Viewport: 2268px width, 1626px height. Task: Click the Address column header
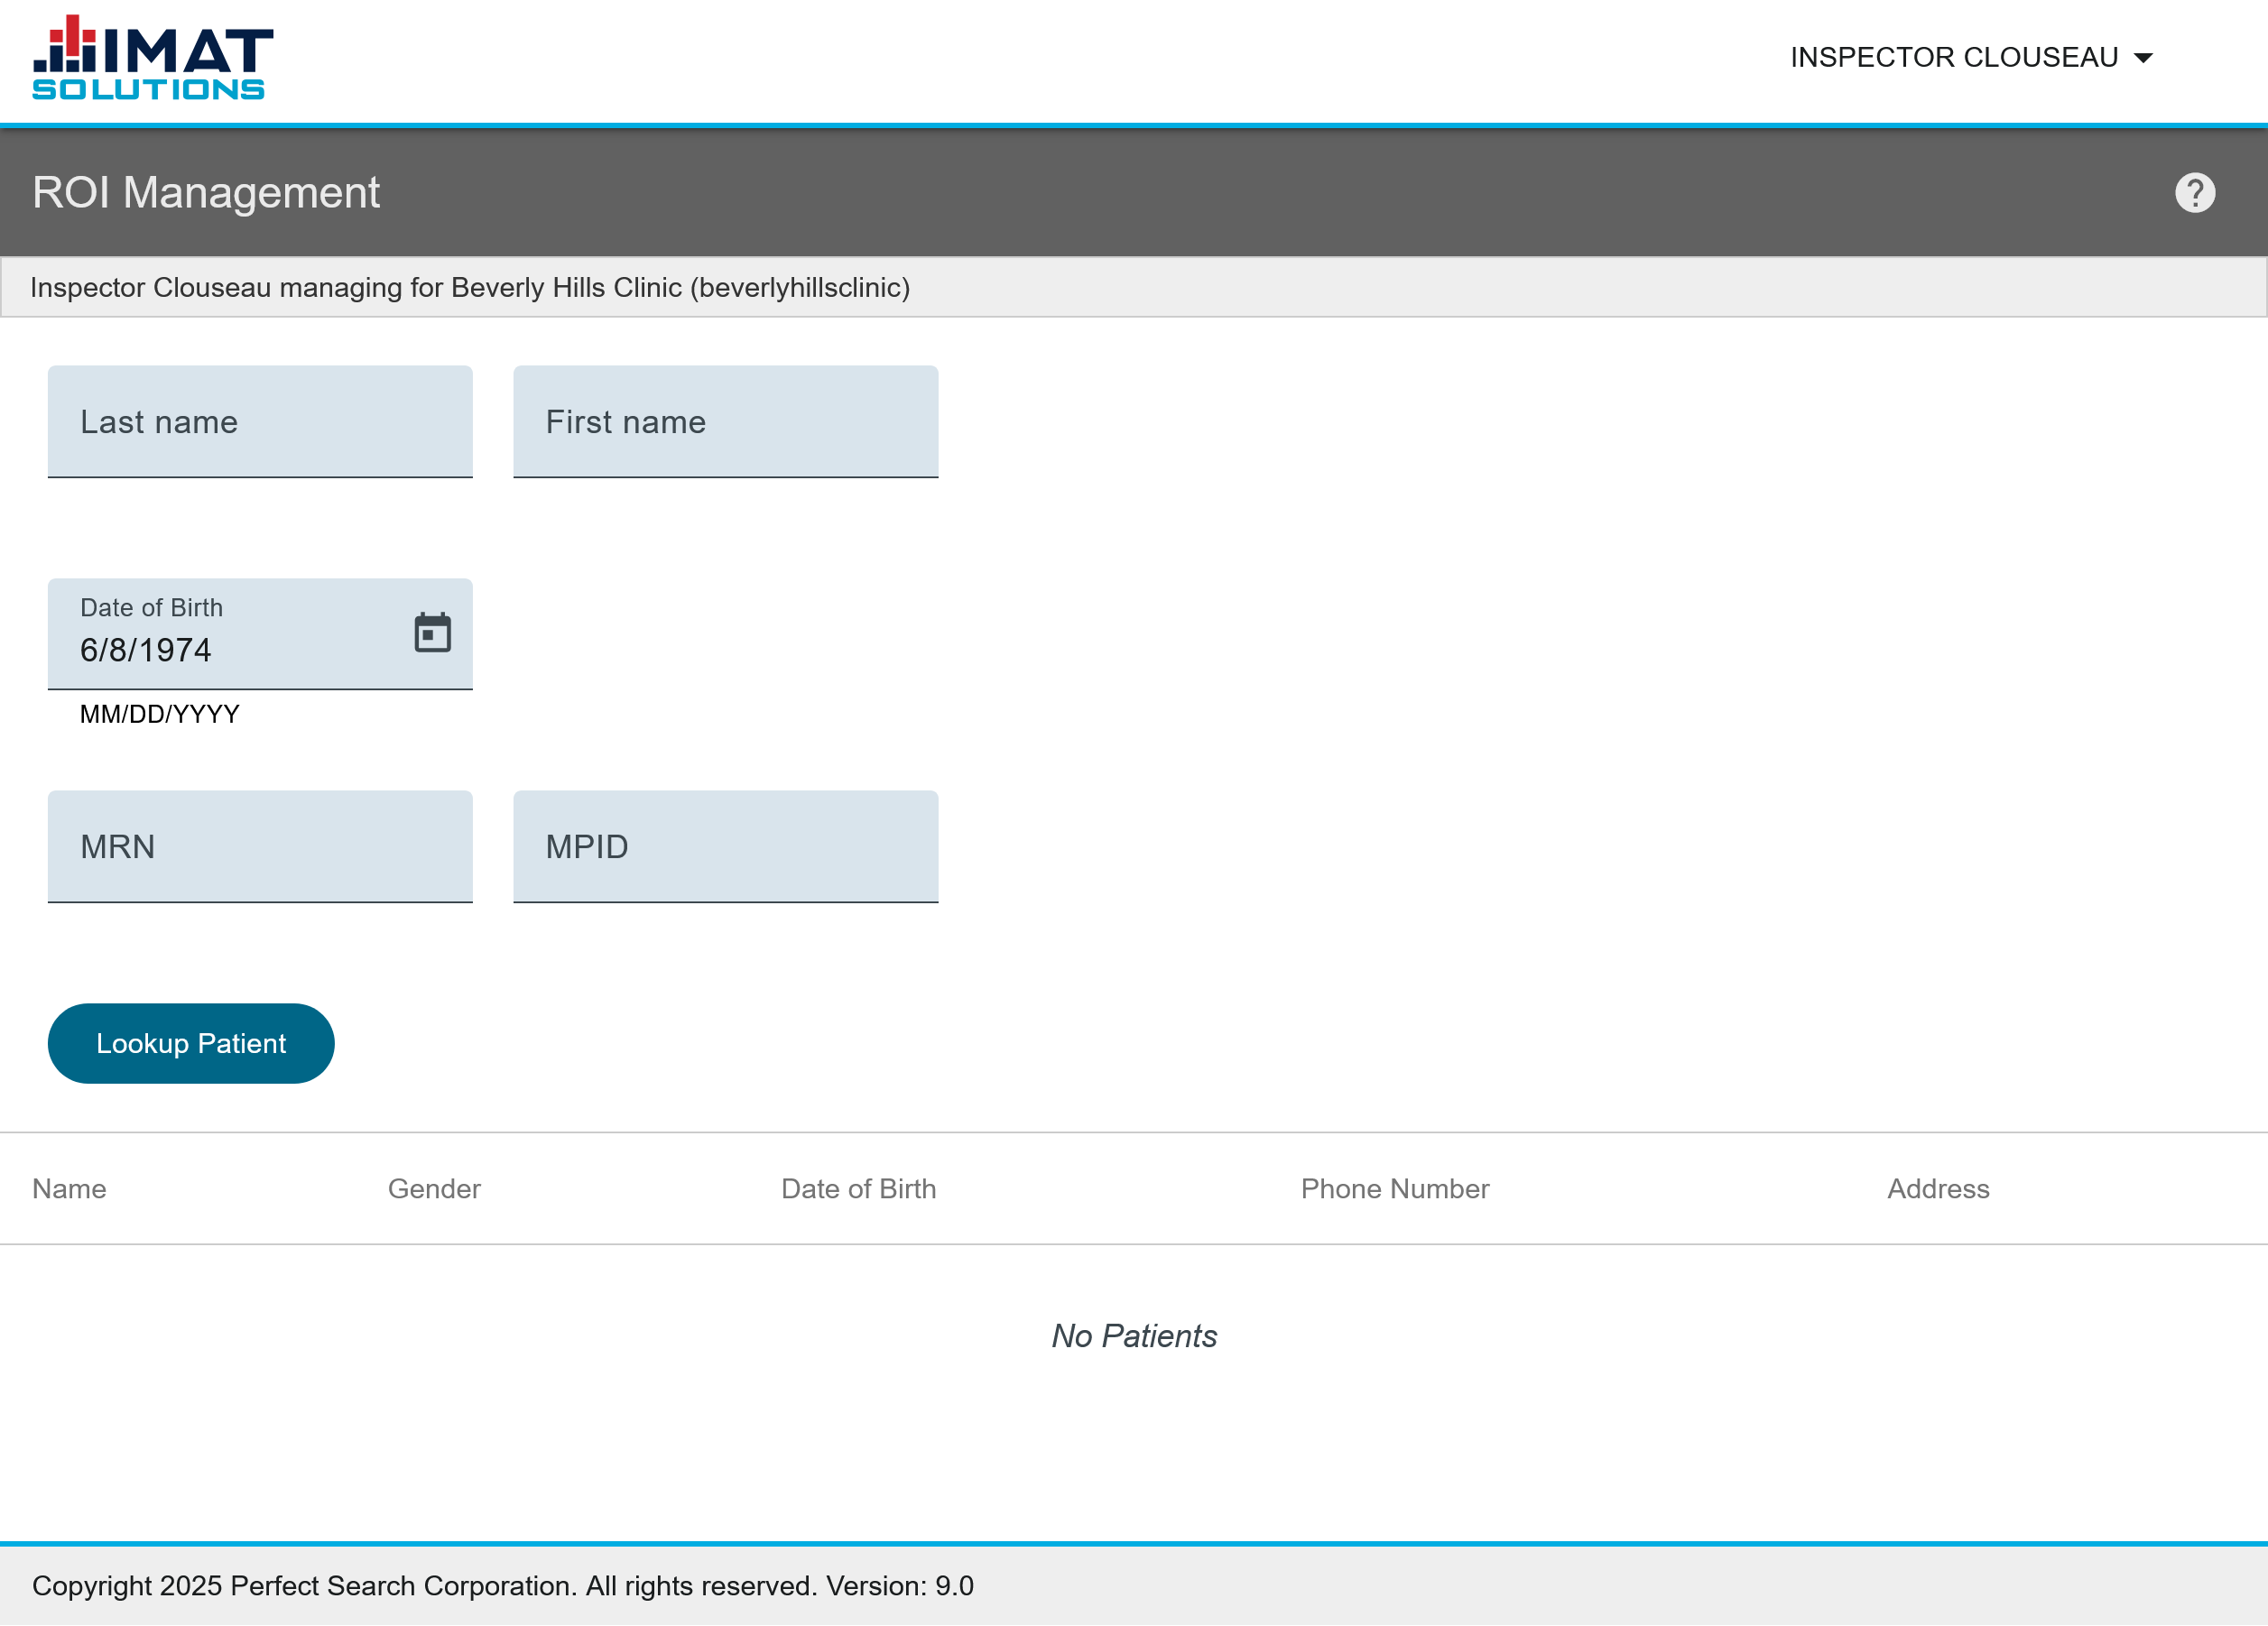(1937, 1188)
